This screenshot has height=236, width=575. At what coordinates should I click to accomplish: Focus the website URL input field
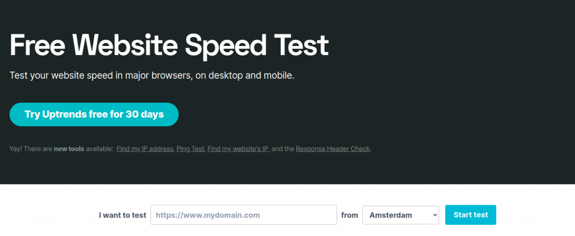click(244, 215)
